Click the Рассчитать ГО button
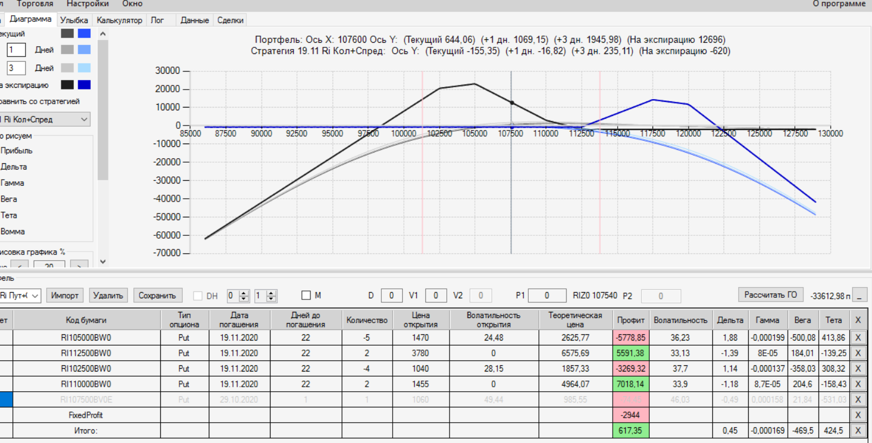The image size is (872, 443). coord(771,295)
